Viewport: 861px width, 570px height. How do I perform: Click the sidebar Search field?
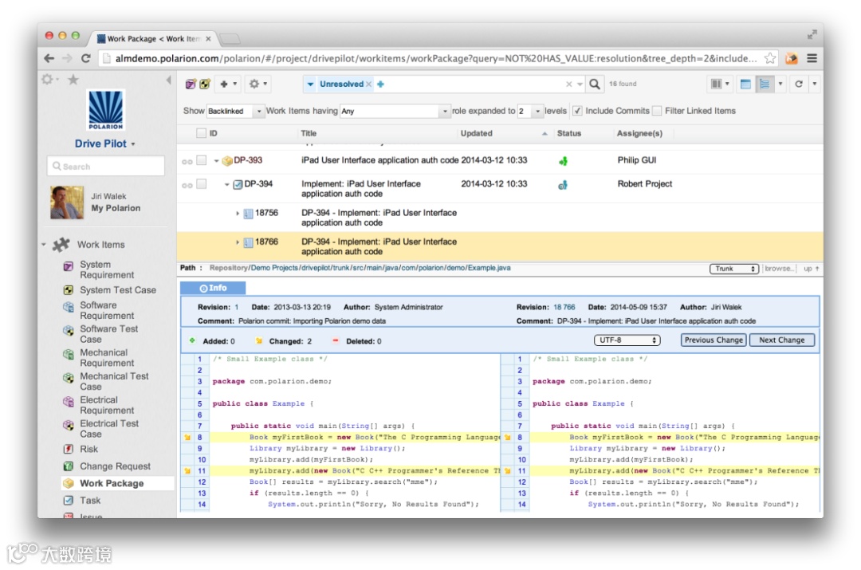tap(105, 167)
